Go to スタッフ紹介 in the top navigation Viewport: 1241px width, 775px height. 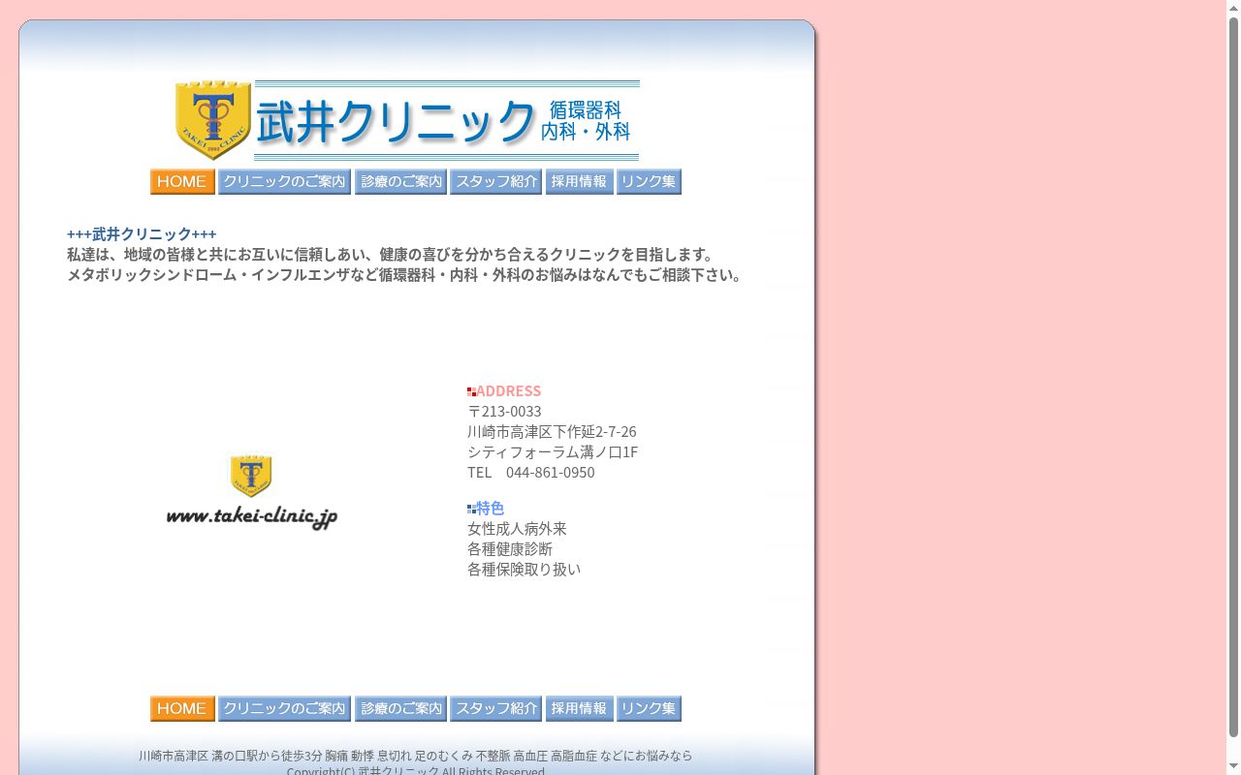(495, 182)
